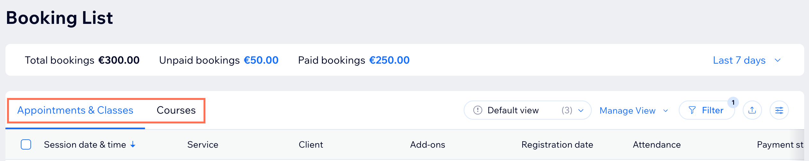Click the info icon in Default view
The width and height of the screenshot is (809, 161).
pos(477,110)
